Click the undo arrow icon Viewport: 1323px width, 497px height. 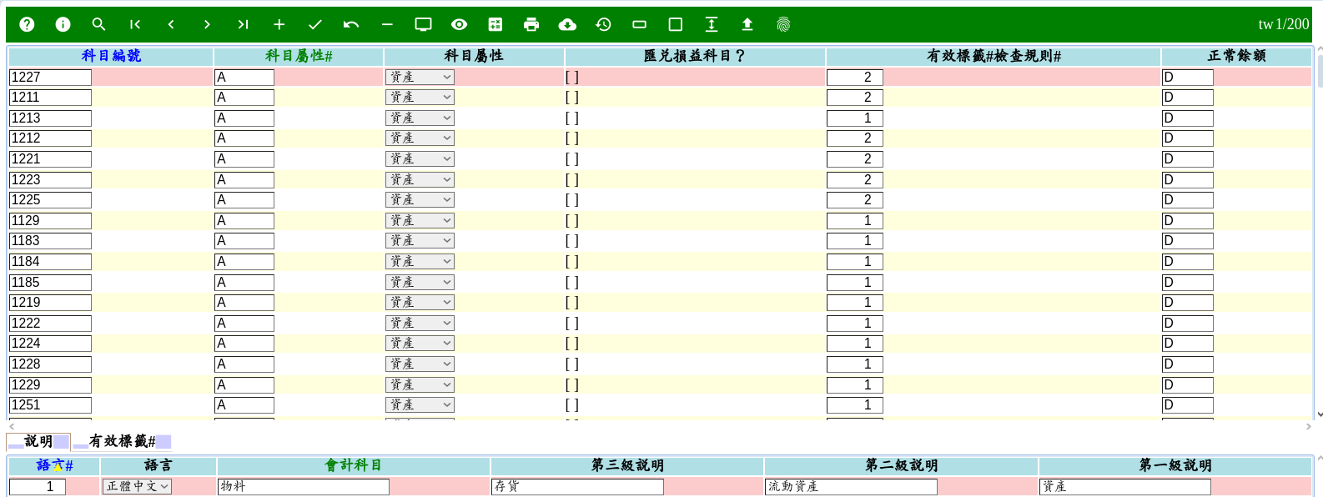click(x=351, y=25)
